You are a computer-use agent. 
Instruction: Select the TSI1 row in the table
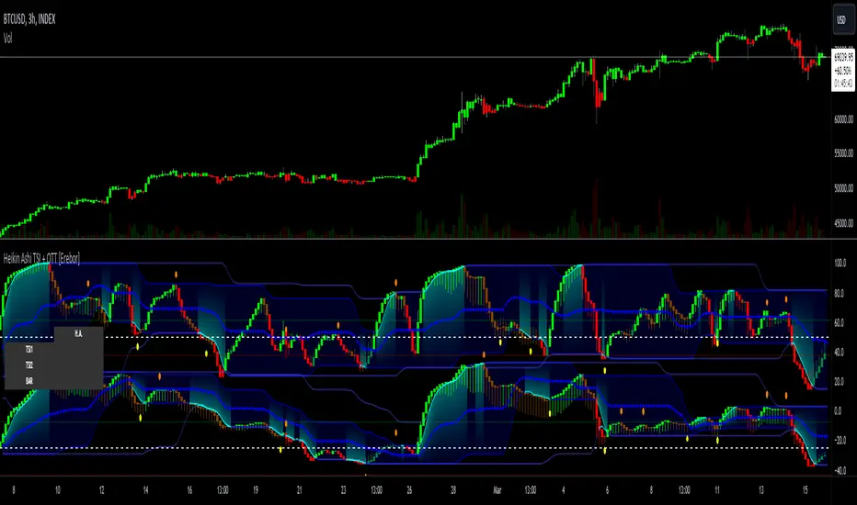[x=29, y=350]
